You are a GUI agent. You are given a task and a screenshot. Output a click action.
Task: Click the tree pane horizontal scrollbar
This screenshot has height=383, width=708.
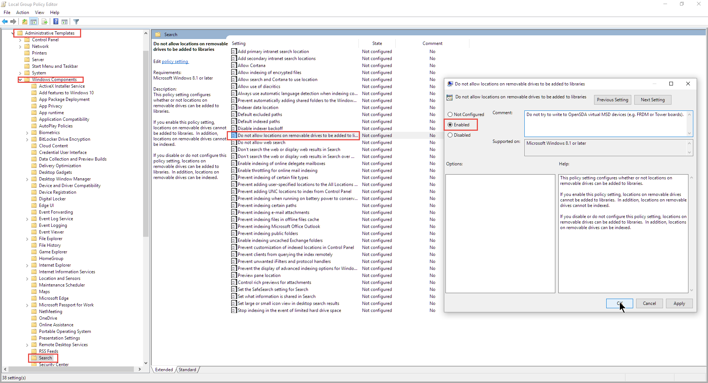point(71,369)
